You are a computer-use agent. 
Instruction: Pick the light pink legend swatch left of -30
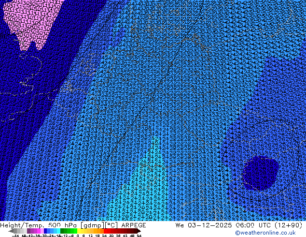(42, 231)
